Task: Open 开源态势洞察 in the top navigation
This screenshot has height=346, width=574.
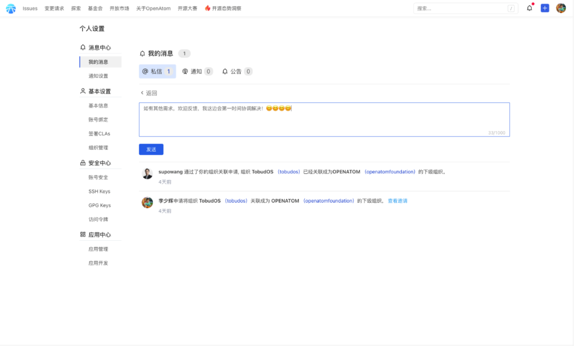Action: coord(226,9)
